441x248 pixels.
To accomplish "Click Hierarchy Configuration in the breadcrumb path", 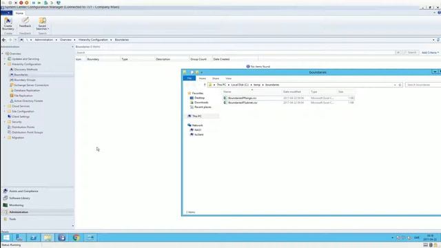I will tap(93, 40).
